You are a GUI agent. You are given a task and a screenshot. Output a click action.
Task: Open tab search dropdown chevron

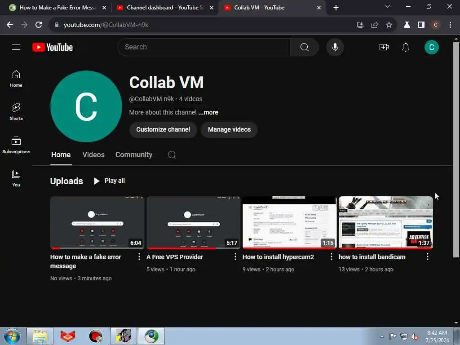tap(388, 6)
